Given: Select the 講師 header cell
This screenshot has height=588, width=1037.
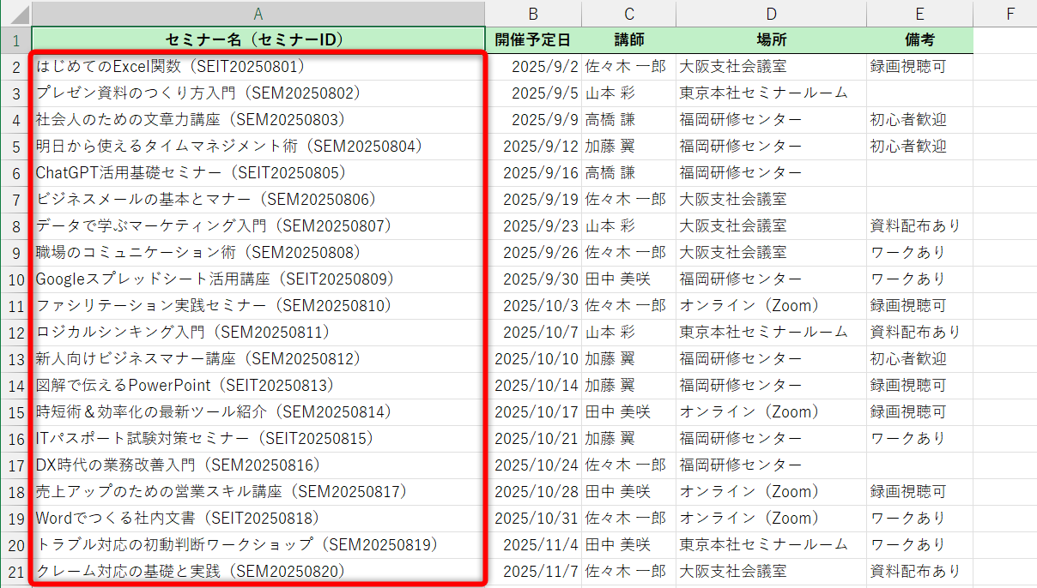Looking at the screenshot, I should point(628,40).
